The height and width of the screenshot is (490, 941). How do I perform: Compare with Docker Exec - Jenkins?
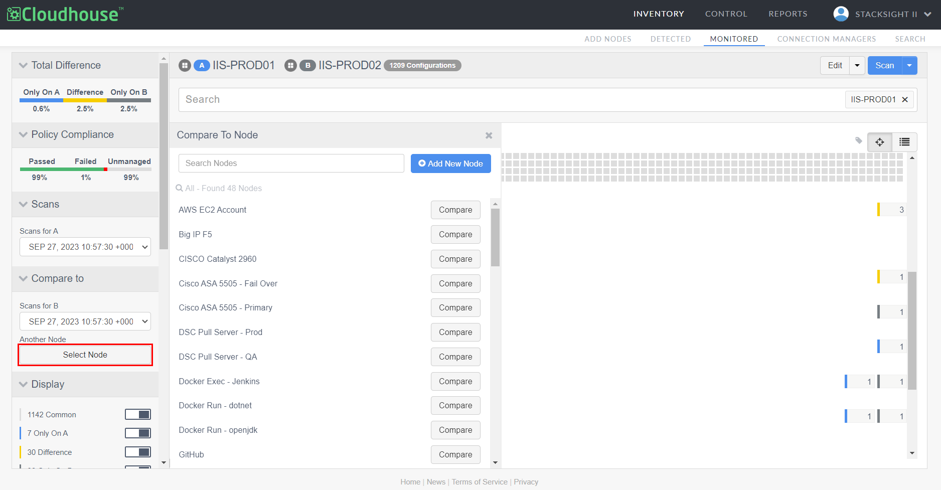click(455, 381)
